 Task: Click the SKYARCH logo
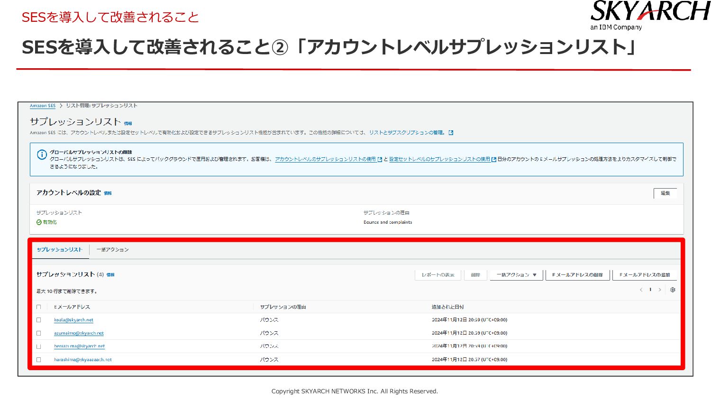coord(650,16)
